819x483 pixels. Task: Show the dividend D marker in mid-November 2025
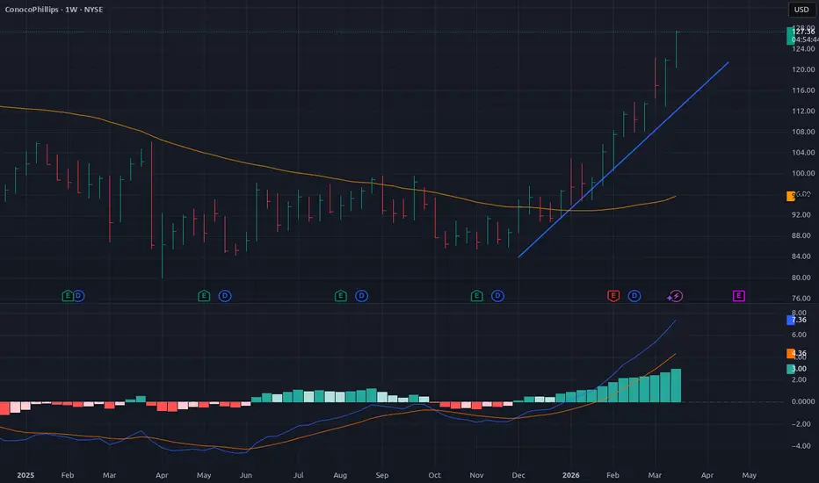497,296
